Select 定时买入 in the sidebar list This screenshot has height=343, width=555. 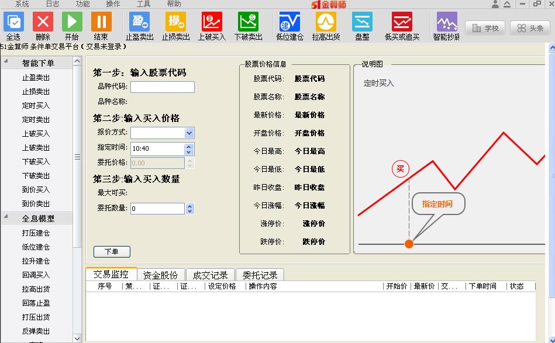tap(36, 106)
